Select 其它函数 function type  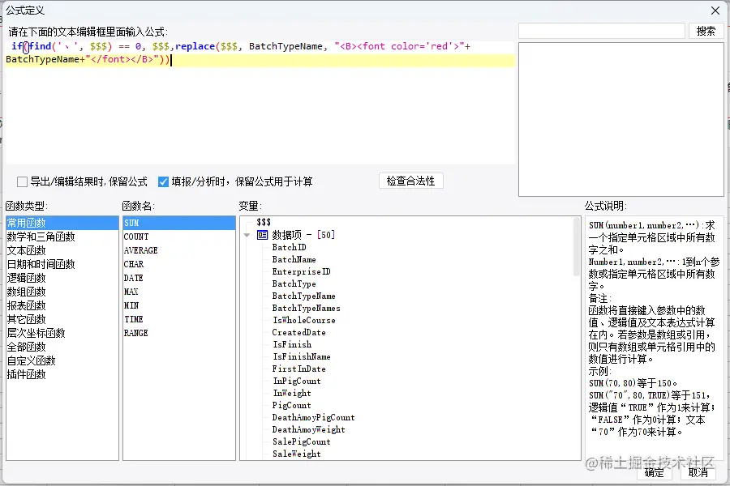[x=62, y=319]
